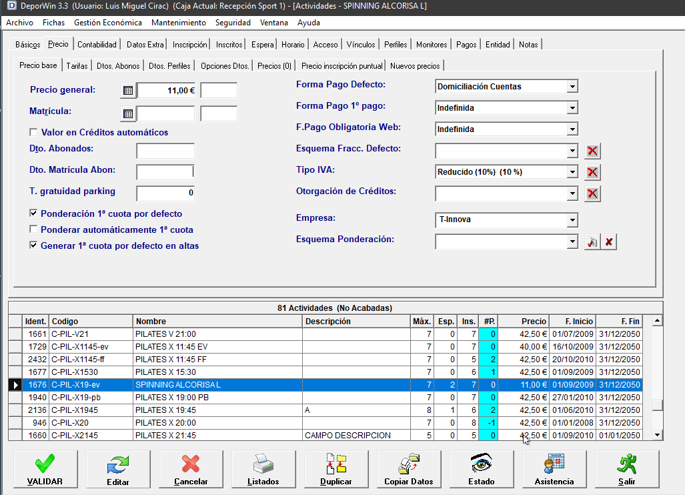Screen dimensions: 685x495
Task: Open calculator icon next to Precio general
Action: point(127,91)
